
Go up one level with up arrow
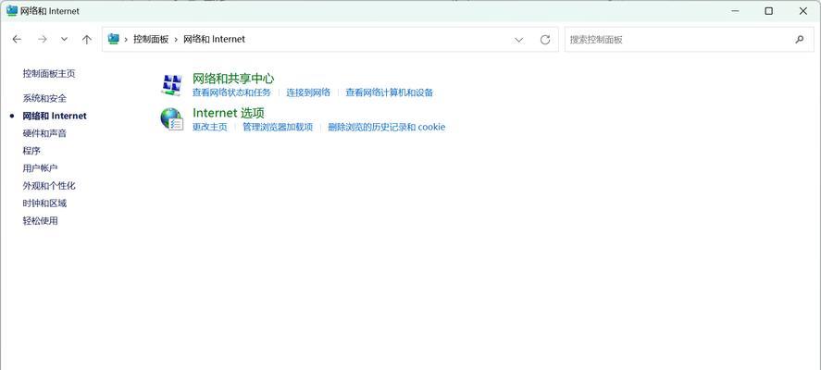point(87,39)
